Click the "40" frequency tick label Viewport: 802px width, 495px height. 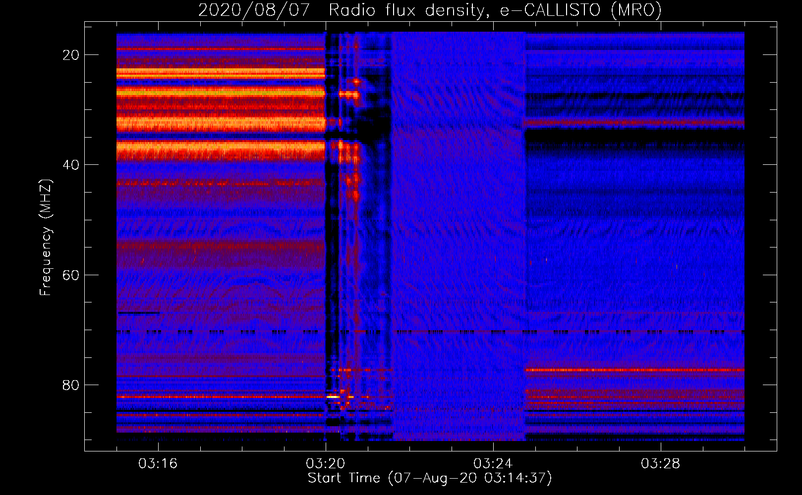(71, 165)
